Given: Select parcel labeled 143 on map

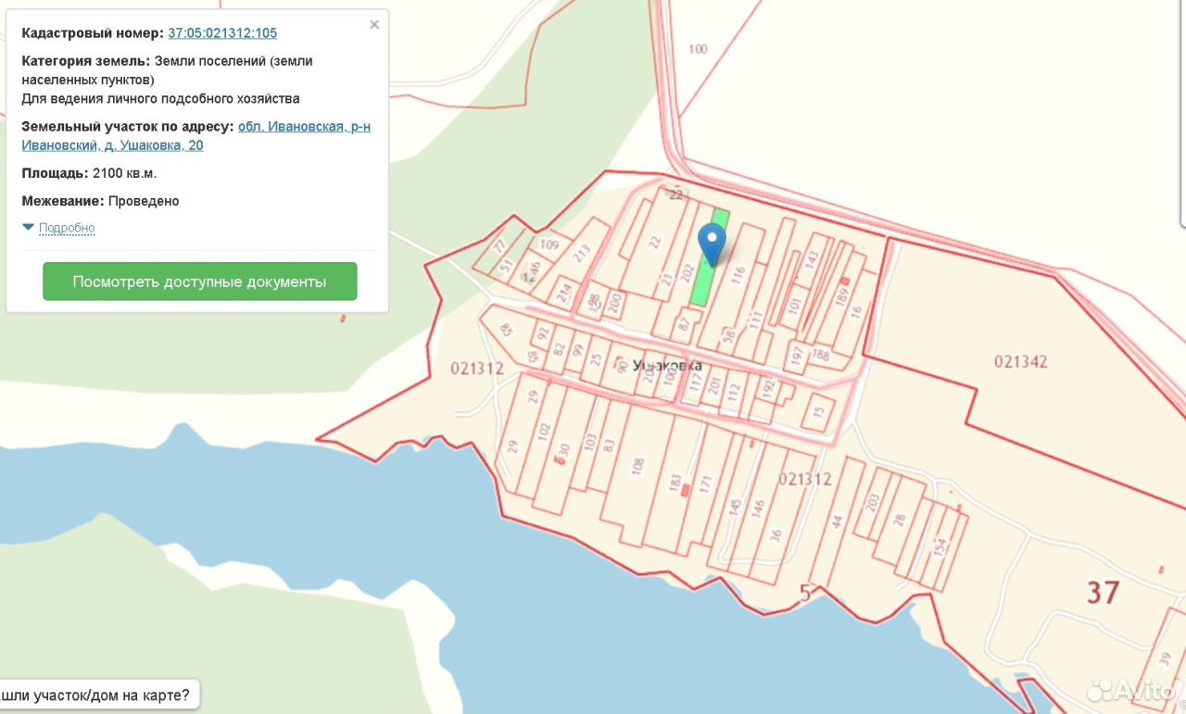Looking at the screenshot, I should point(812,262).
